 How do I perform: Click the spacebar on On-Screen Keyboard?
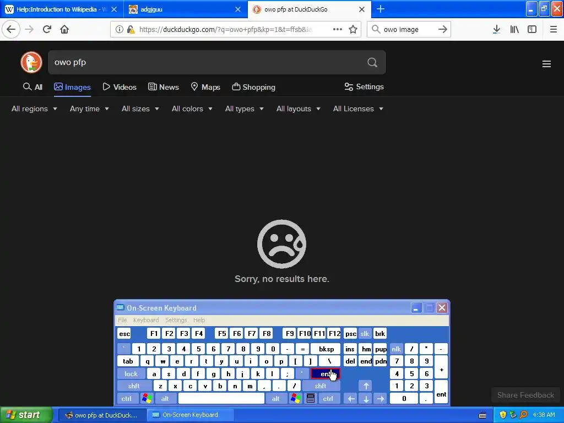pyautogui.click(x=221, y=399)
